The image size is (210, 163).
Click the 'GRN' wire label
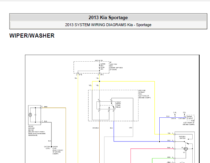(x=169, y=157)
